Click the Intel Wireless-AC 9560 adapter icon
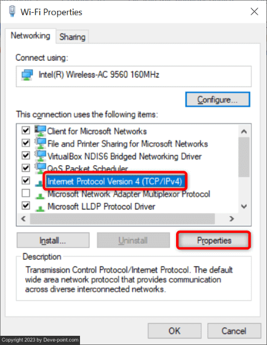This screenshot has height=345, width=267. pos(27,75)
